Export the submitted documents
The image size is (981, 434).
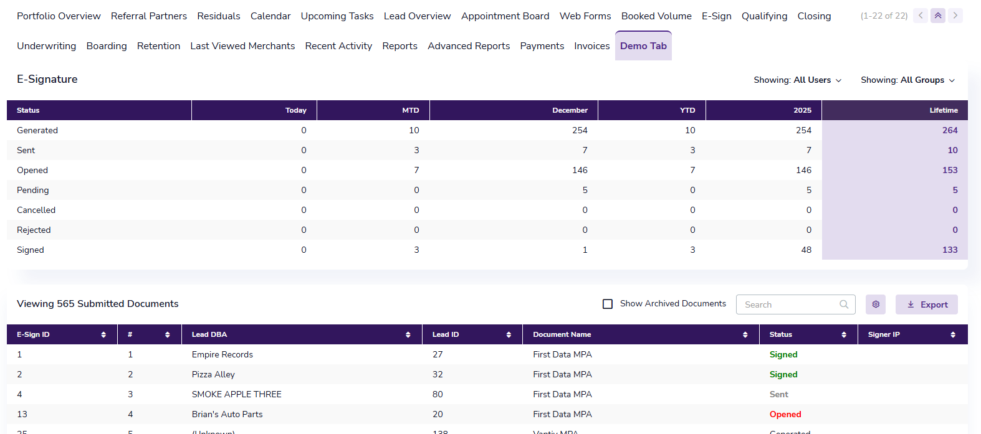(927, 304)
